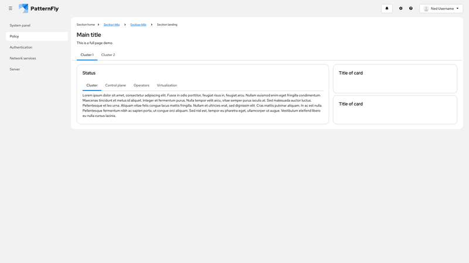This screenshot has width=469, height=263.
Task: Click Section home breadcrumb
Action: [x=86, y=25]
